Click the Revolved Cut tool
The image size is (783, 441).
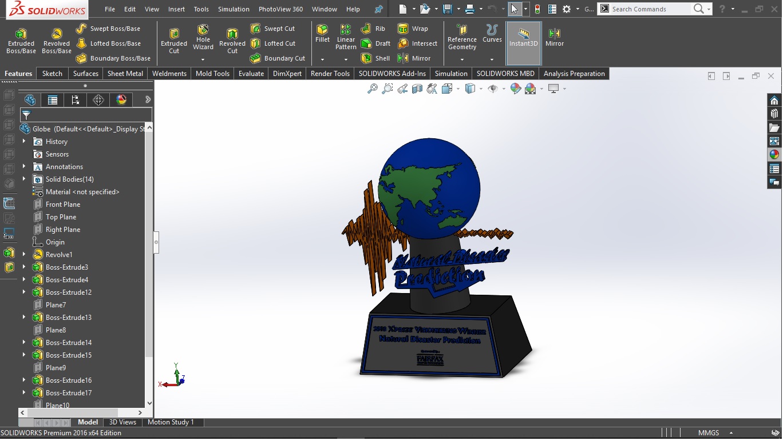coord(232,41)
